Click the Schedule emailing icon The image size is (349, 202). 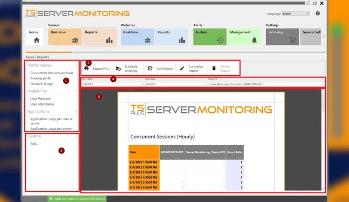118,68
